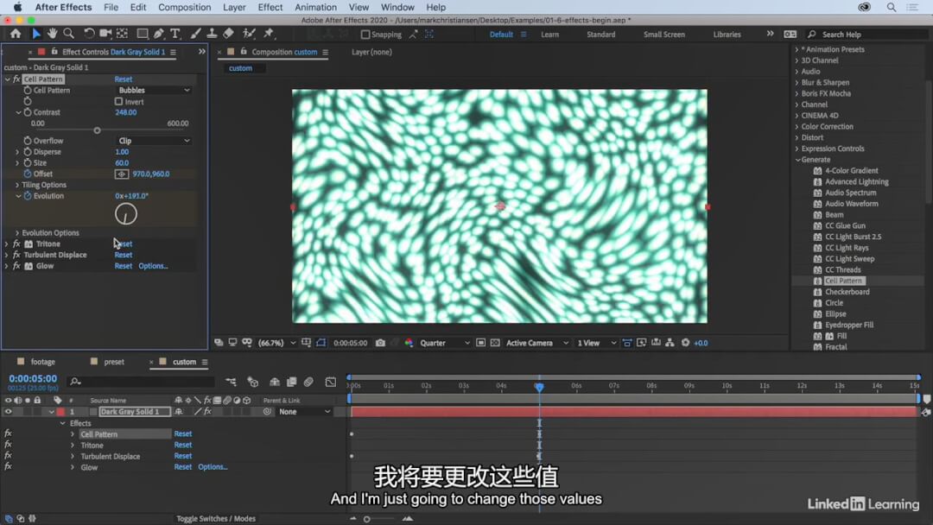Image resolution: width=933 pixels, height=525 pixels.
Task: Open the Parent & Link None dropdown
Action: pos(303,411)
